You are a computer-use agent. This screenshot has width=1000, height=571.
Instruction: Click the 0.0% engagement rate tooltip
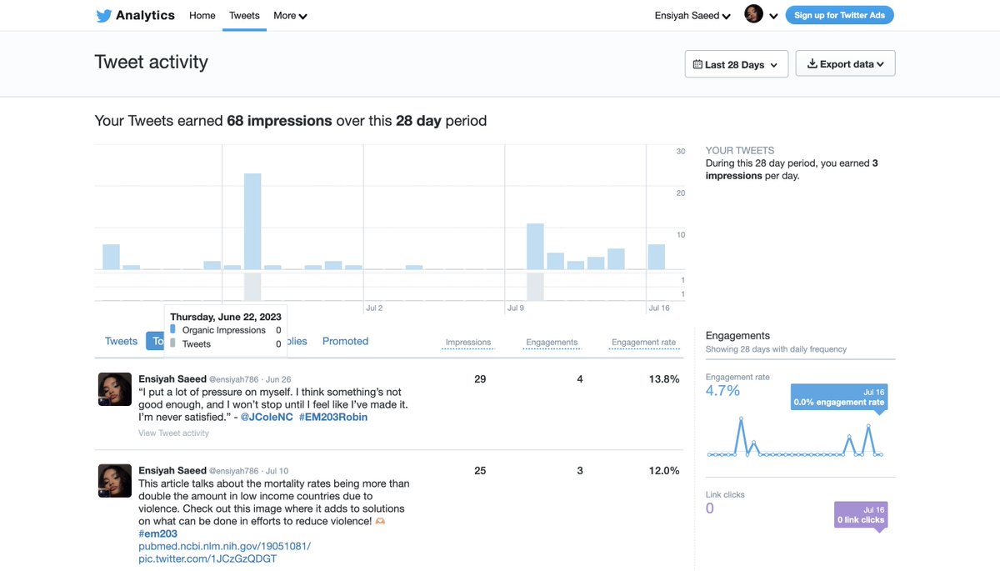[838, 397]
